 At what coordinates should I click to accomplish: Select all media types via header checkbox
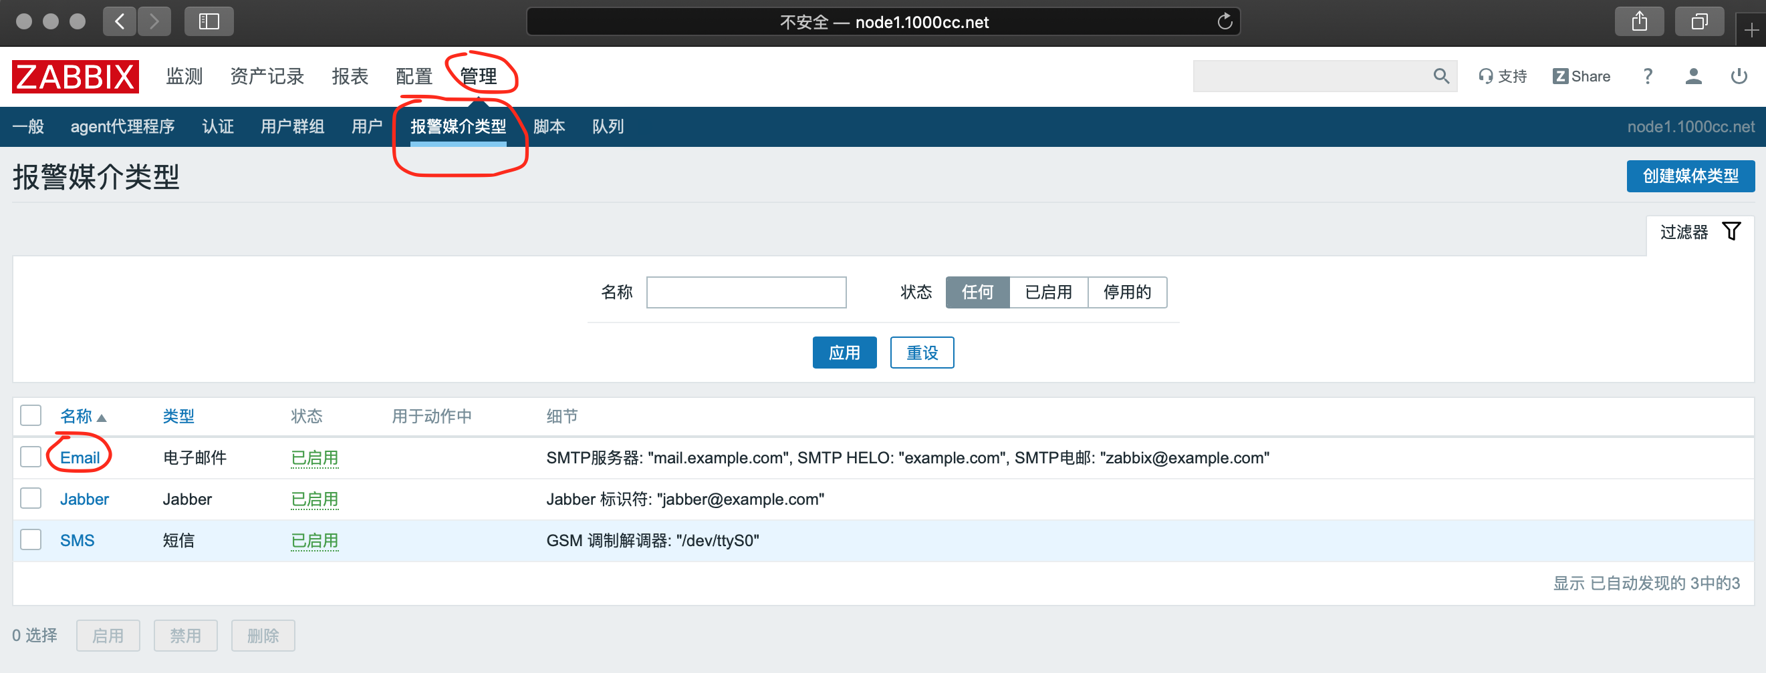pos(31,415)
